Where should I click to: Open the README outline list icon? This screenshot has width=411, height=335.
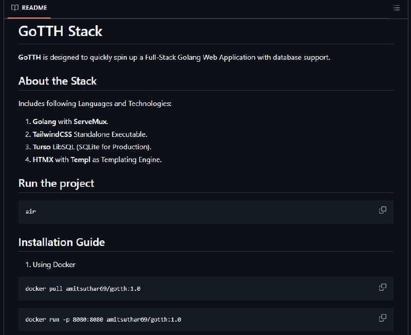click(x=396, y=8)
